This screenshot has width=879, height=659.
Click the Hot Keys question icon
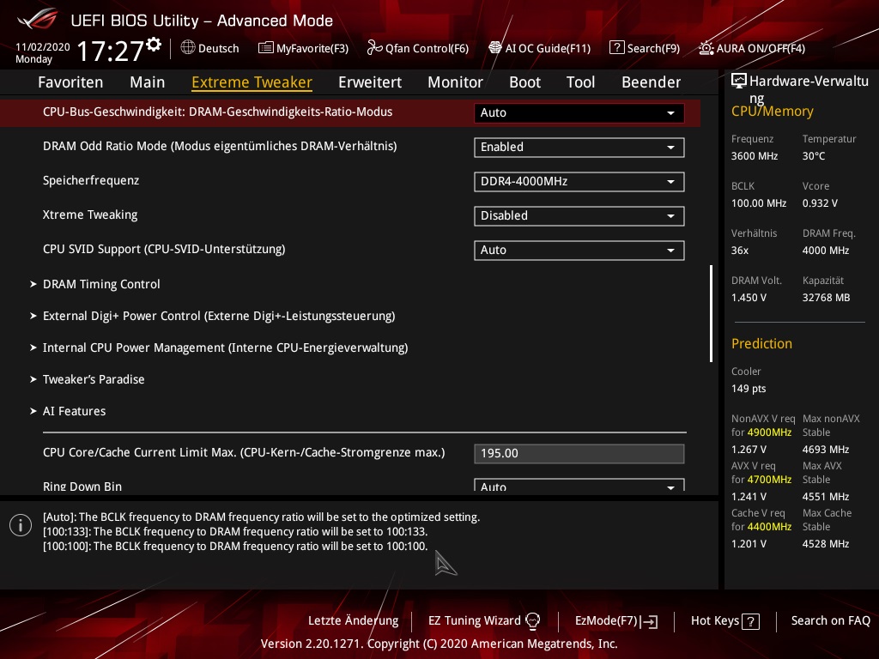[x=750, y=621]
